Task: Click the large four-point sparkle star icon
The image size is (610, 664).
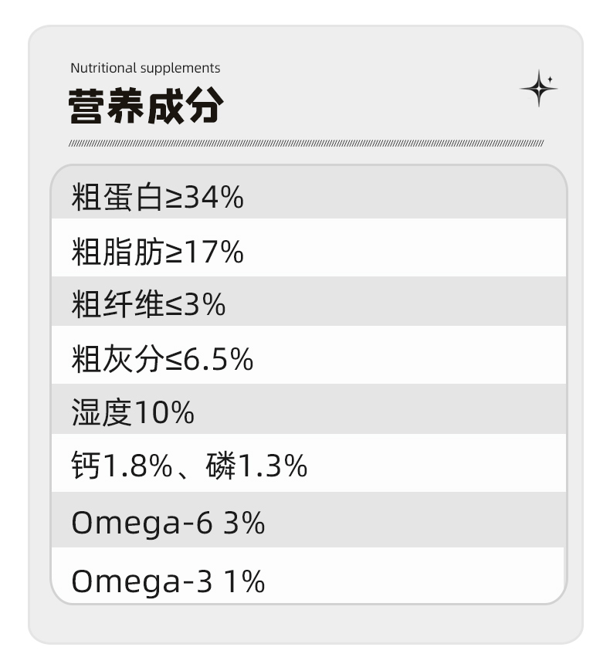Action: (x=538, y=89)
